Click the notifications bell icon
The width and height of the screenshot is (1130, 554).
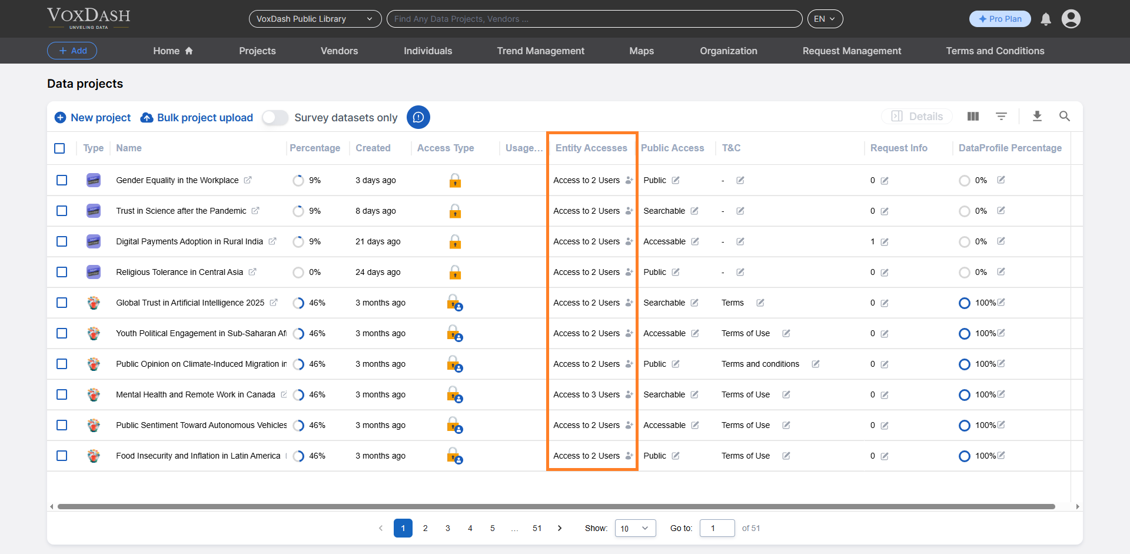[1046, 19]
